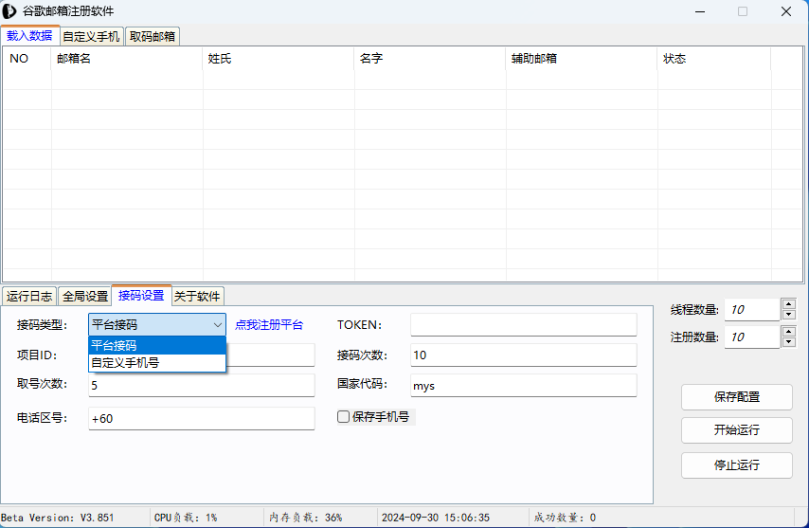This screenshot has width=809, height=528.
Task: Decrease thread count with down arrow
Action: point(788,315)
